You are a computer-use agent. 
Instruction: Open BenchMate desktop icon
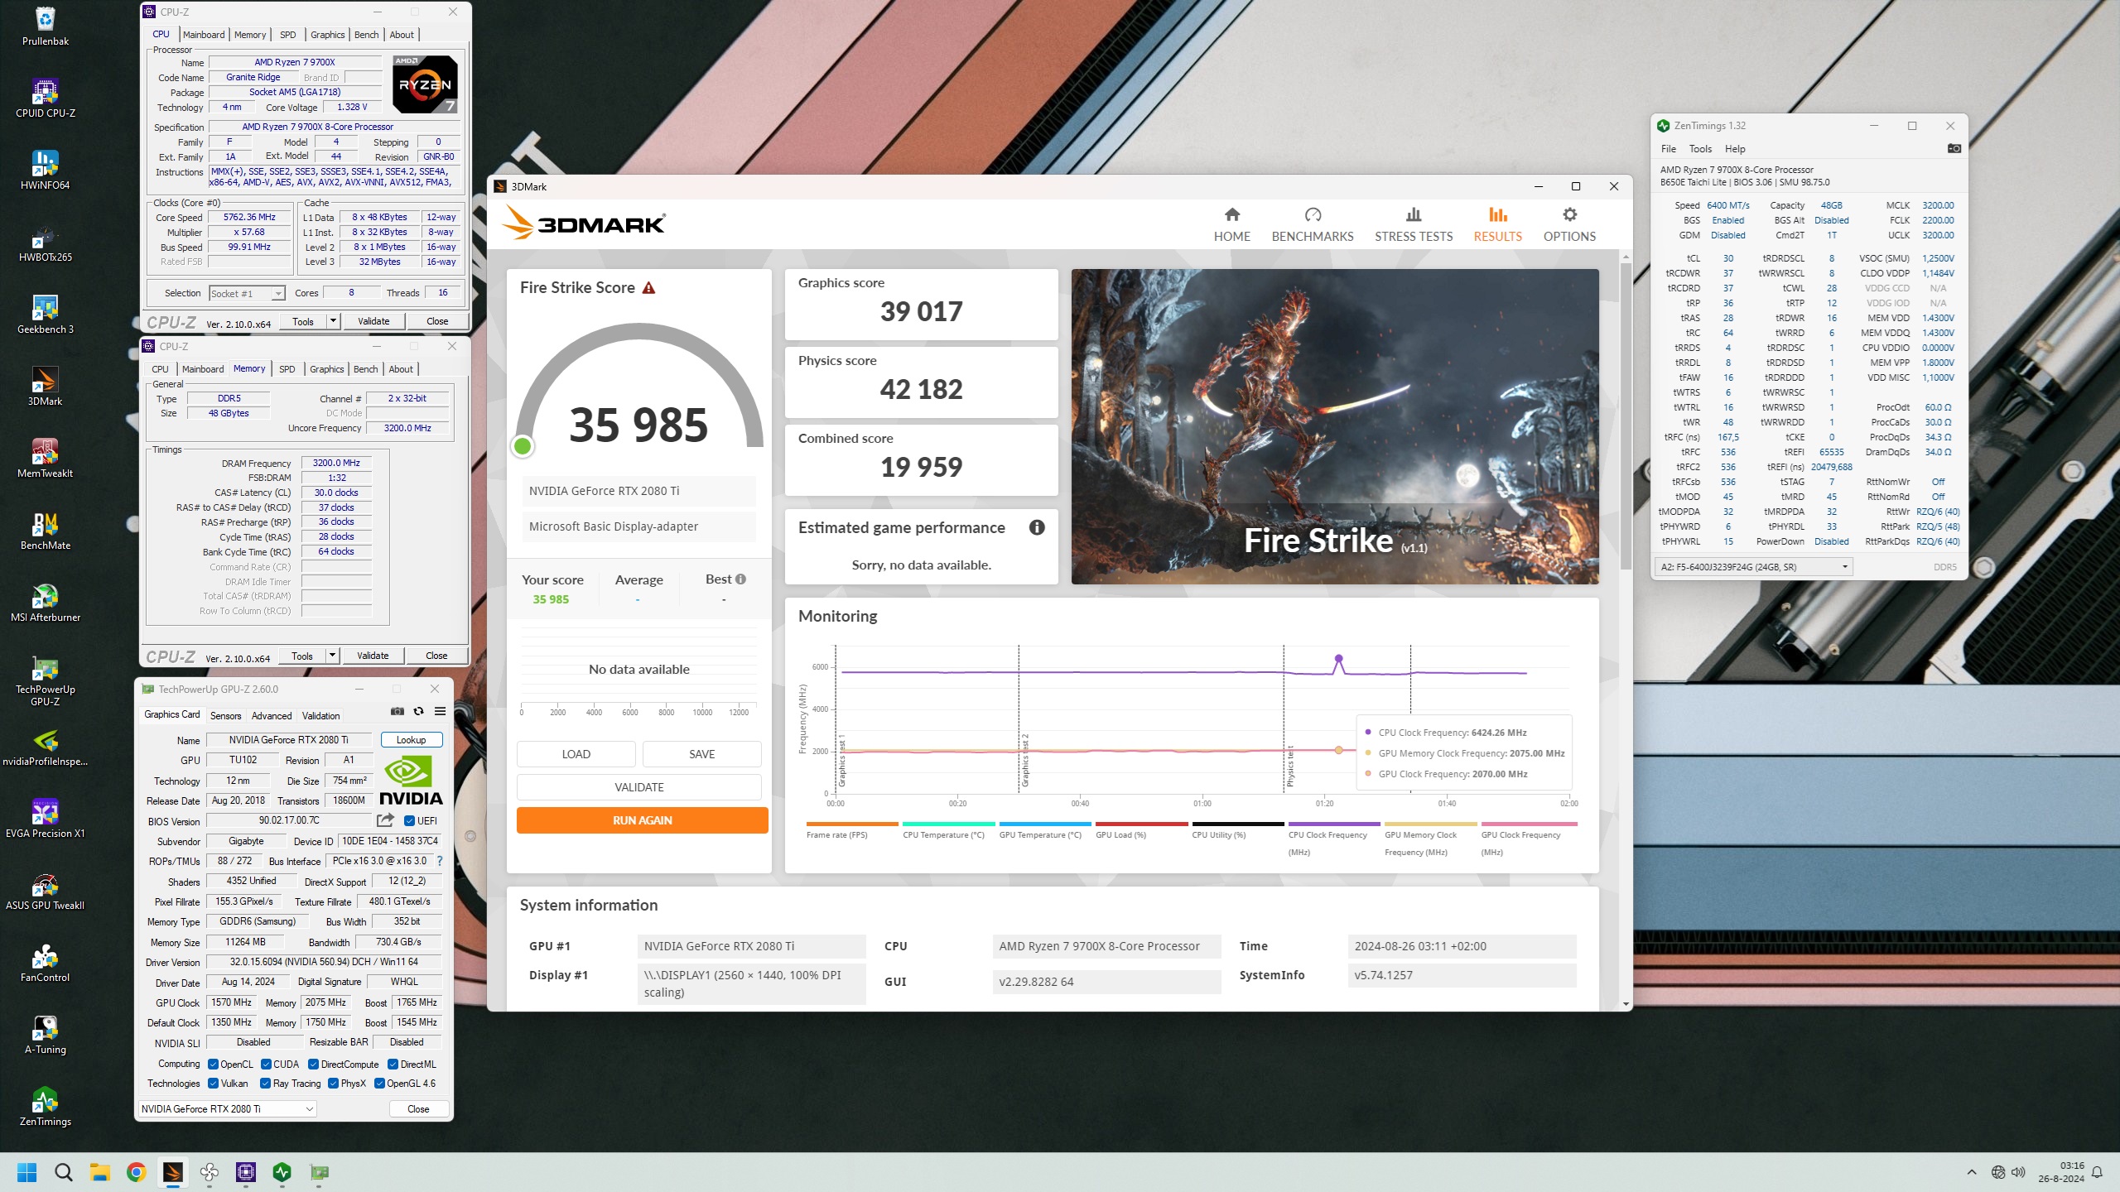pos(45,530)
